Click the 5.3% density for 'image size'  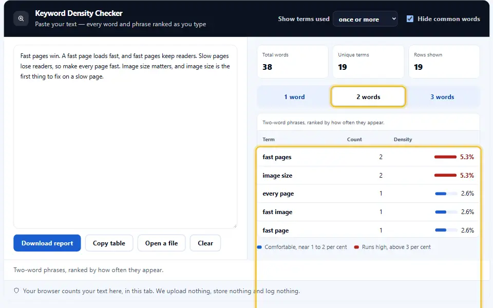tap(467, 176)
